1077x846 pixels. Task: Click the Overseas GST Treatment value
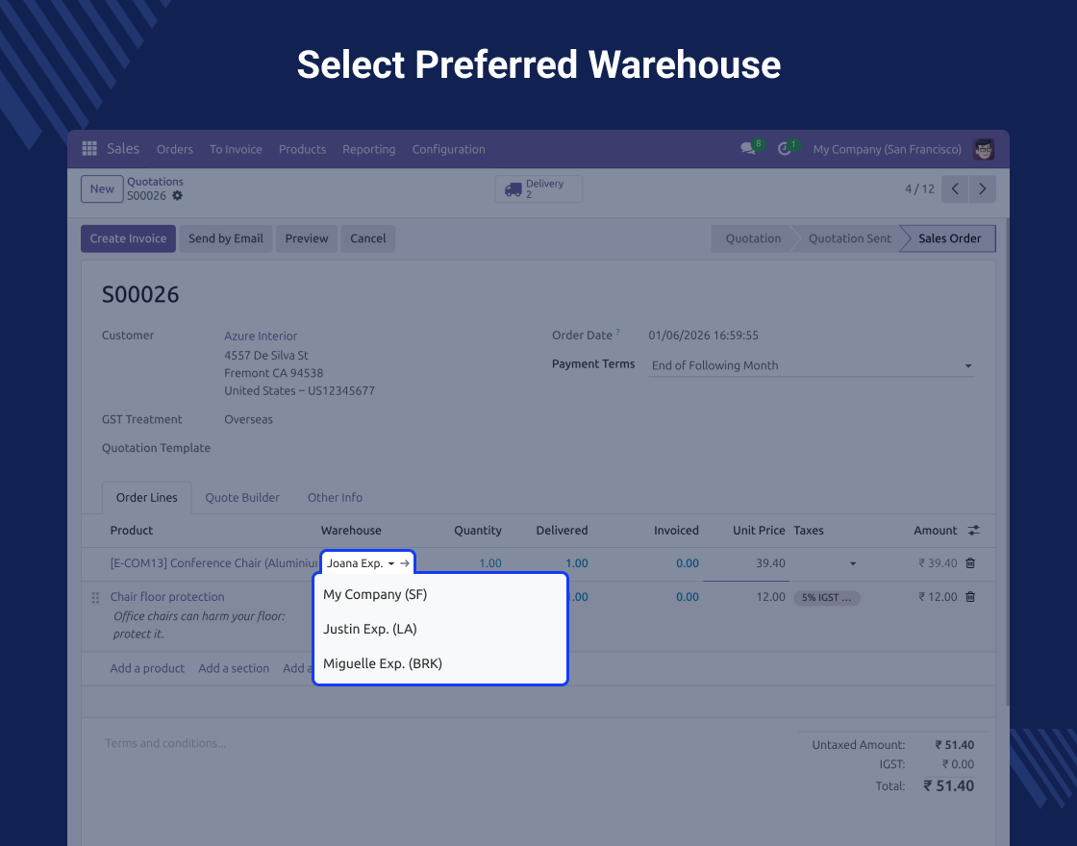tap(248, 419)
